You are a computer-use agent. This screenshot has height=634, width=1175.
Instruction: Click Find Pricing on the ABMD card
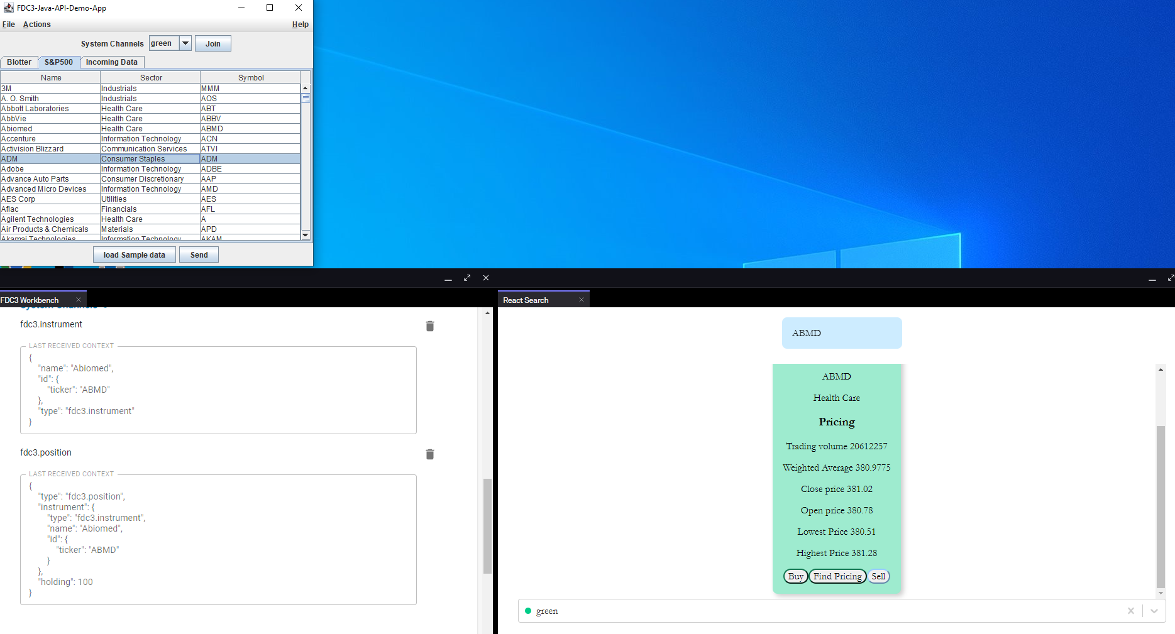(838, 576)
